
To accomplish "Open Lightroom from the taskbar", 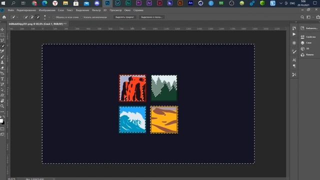I will [118, 3].
